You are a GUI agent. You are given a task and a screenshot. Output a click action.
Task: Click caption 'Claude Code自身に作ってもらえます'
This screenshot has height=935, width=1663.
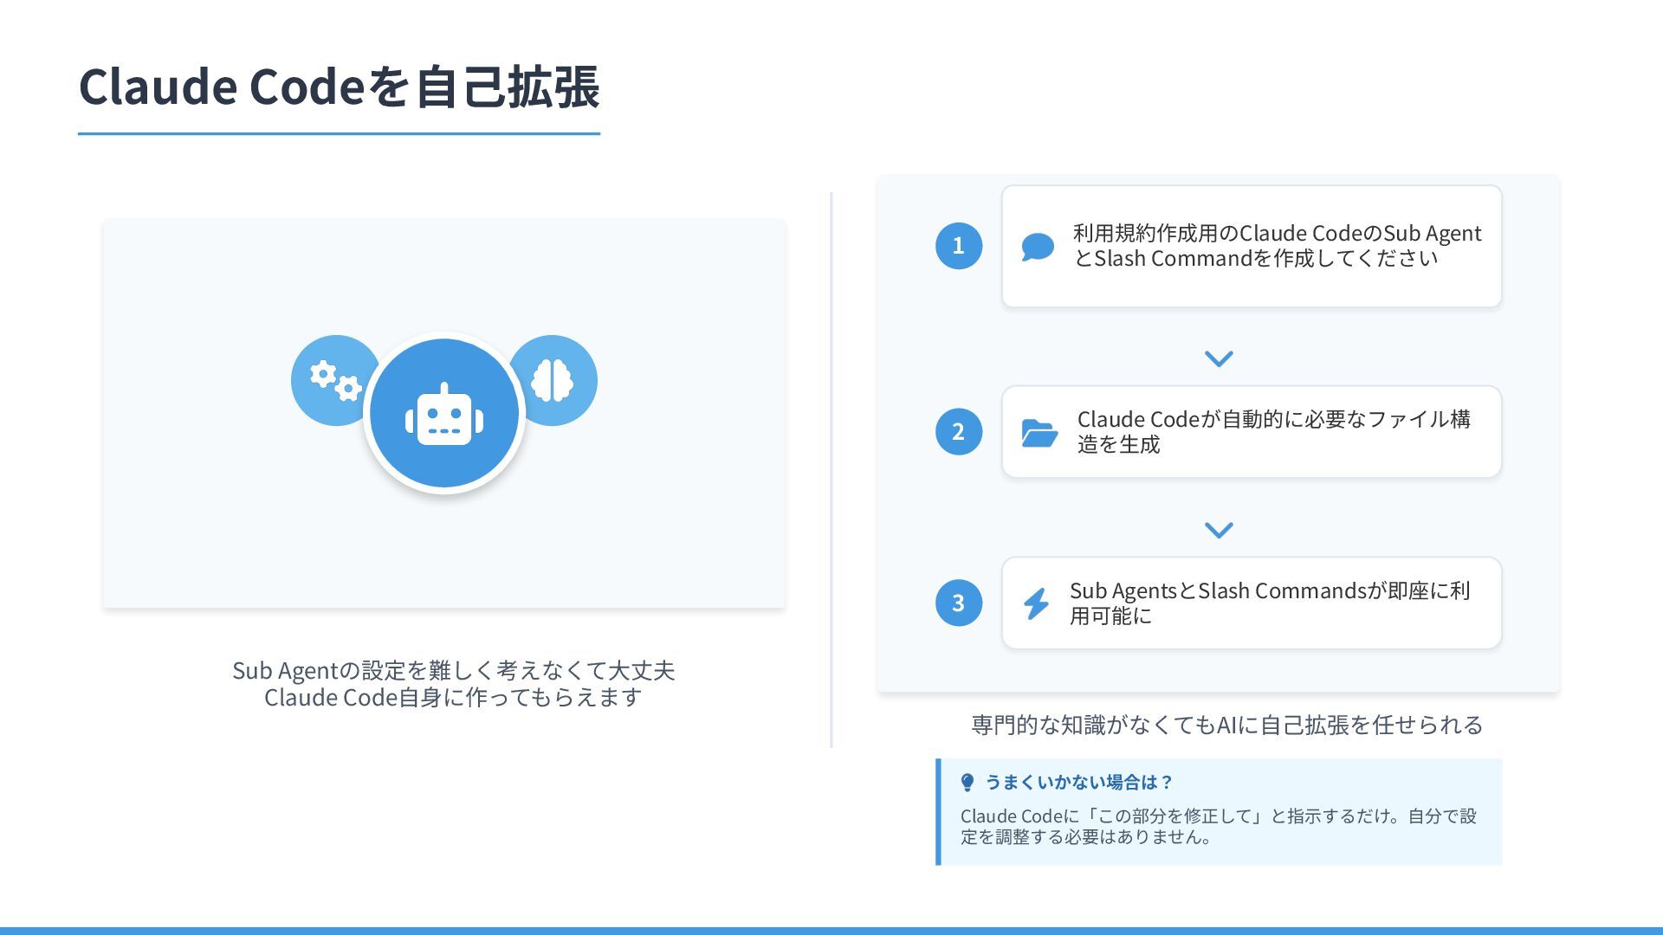(x=453, y=697)
